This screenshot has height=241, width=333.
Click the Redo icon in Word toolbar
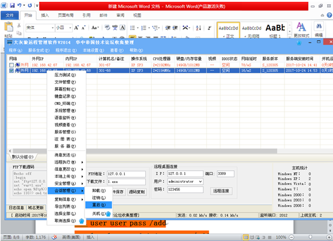30,5
